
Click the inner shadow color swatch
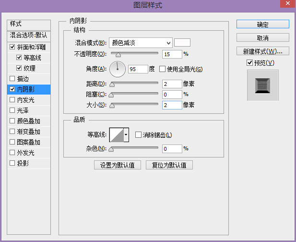tap(182, 43)
